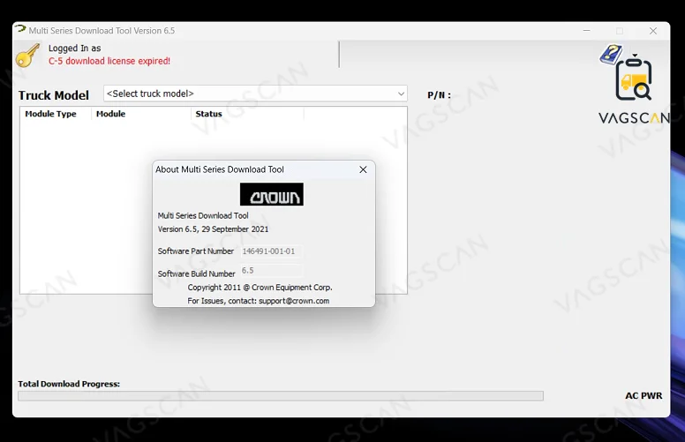Close the Multi Series Download Tool main window
Image resolution: width=685 pixels, height=442 pixels.
(653, 31)
